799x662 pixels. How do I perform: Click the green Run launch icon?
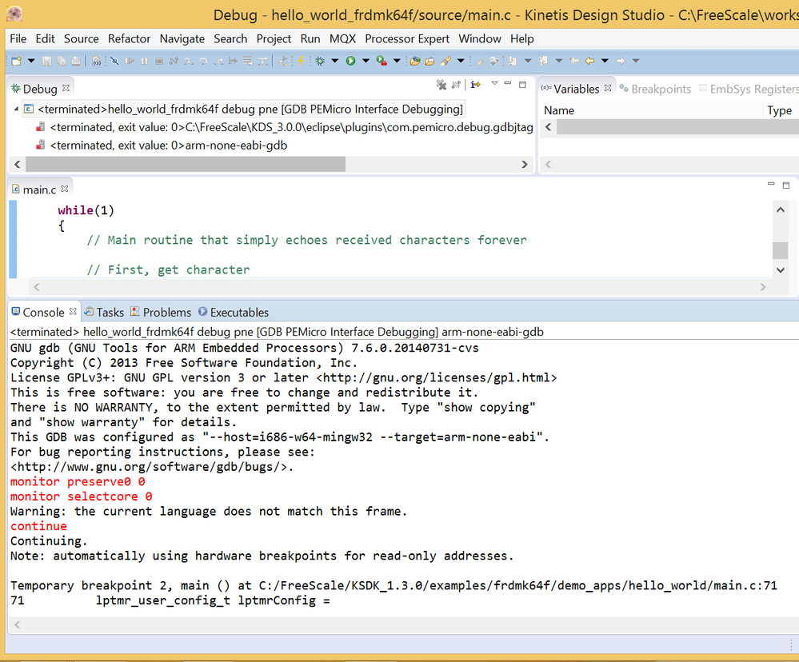[350, 61]
